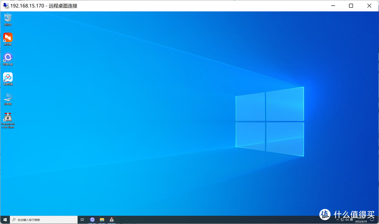This screenshot has width=379, height=224.
Task: Select the Transmission Qt Client desktop shortcut
Action: [x=8, y=120]
